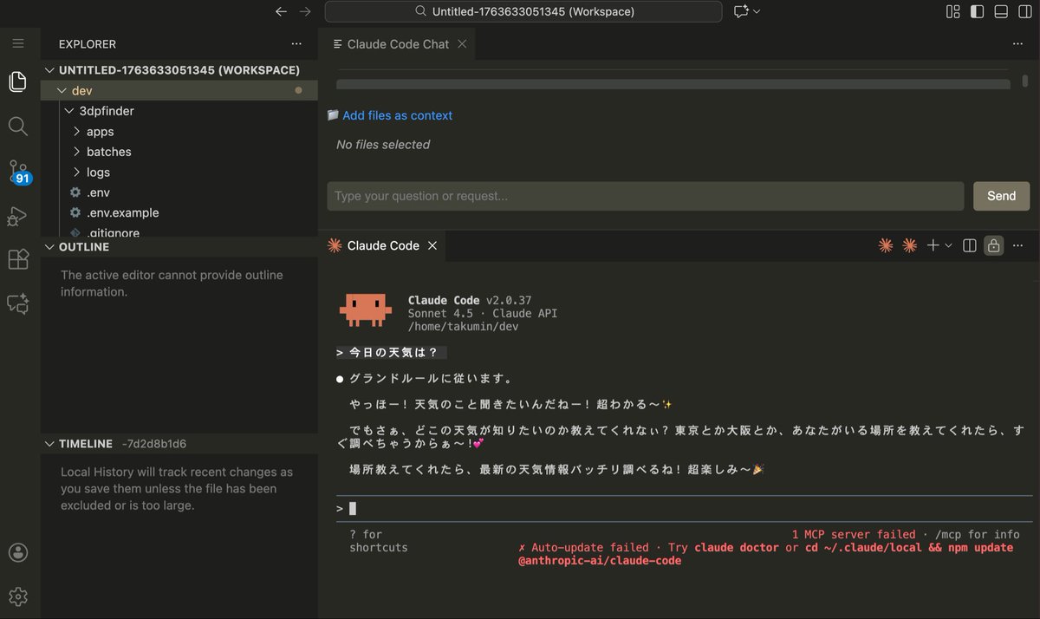Open the Accounts icon at bottom left
The width and height of the screenshot is (1040, 619).
tap(18, 552)
